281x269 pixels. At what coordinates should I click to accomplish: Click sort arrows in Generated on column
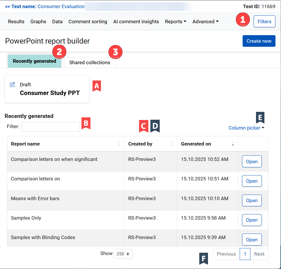pos(233,144)
